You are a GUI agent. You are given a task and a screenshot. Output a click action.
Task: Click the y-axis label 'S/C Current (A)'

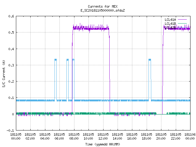(4, 73)
